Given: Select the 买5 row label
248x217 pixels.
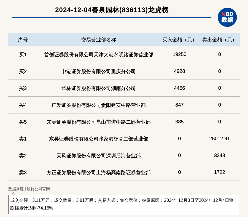Looking at the screenshot, I should click(23, 122).
